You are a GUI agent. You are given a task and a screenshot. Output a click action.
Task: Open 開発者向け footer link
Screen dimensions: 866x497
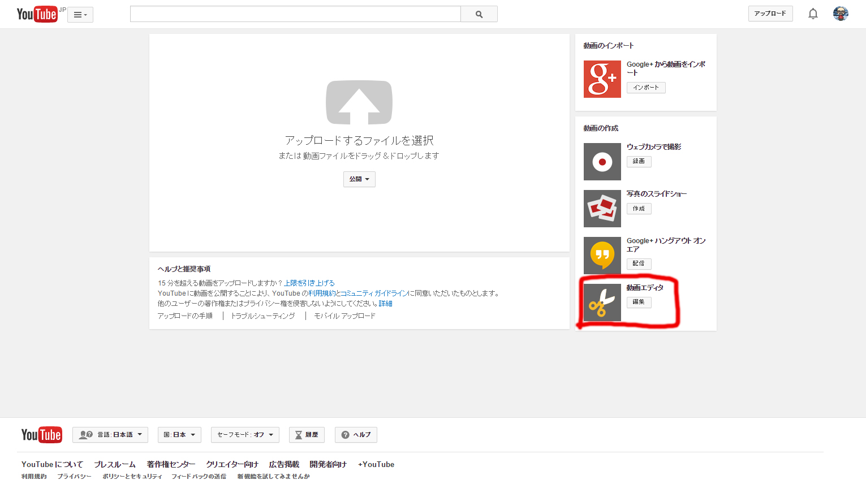[x=328, y=464]
